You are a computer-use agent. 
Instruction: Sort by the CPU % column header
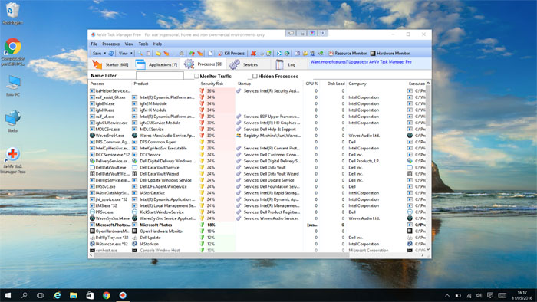pos(311,84)
